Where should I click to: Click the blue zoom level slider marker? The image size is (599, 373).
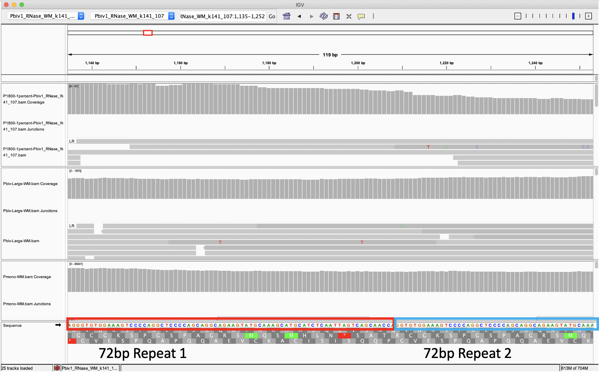[x=573, y=16]
